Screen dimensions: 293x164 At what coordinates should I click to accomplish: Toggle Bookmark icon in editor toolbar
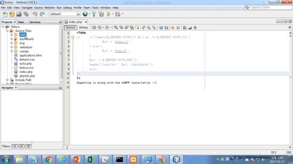click(154, 27)
